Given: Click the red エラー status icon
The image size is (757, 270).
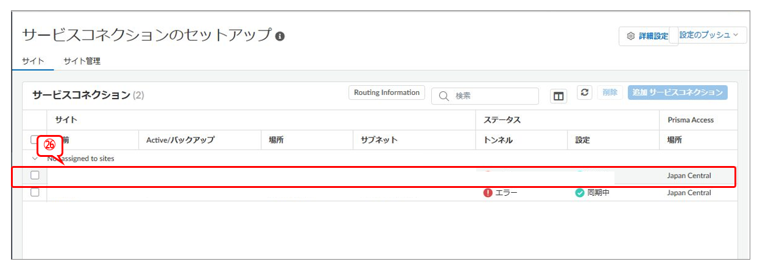Looking at the screenshot, I should [x=487, y=193].
